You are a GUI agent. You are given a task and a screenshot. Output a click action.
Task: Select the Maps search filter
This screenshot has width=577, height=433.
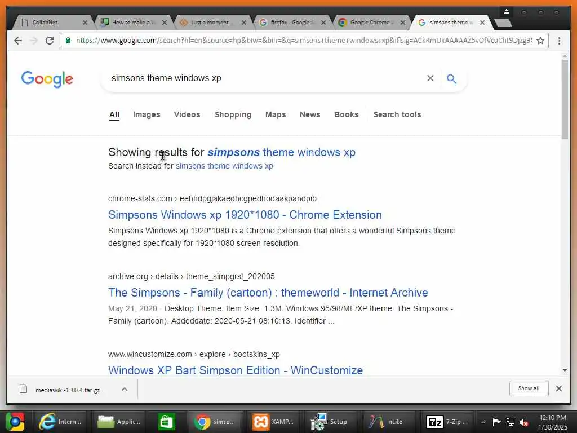(x=276, y=114)
